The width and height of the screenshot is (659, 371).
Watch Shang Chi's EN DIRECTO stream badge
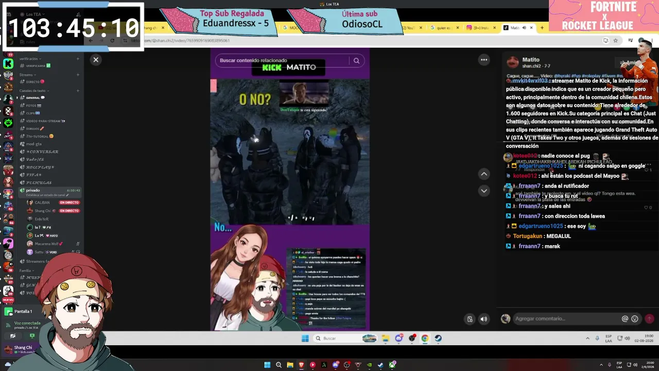(69, 211)
